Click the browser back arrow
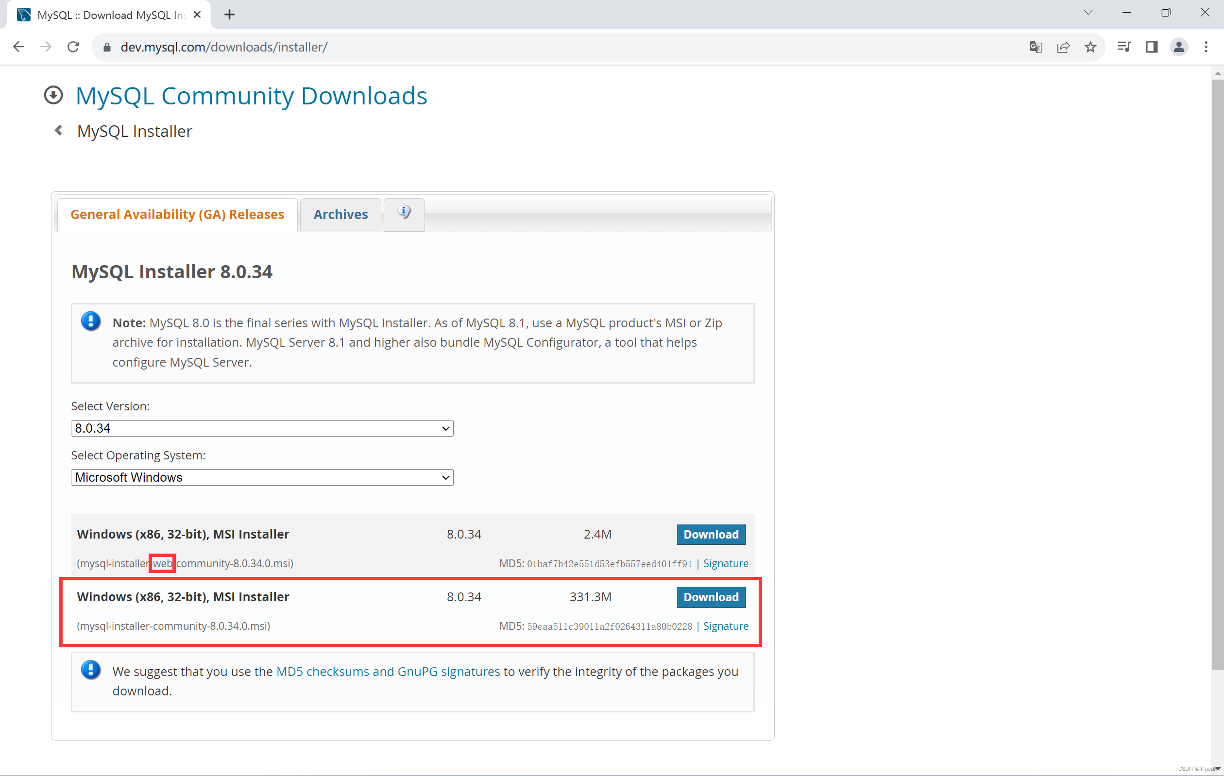Viewport: 1224px width, 776px height. coord(19,47)
